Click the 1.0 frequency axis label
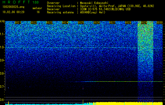 [x=2, y=47]
